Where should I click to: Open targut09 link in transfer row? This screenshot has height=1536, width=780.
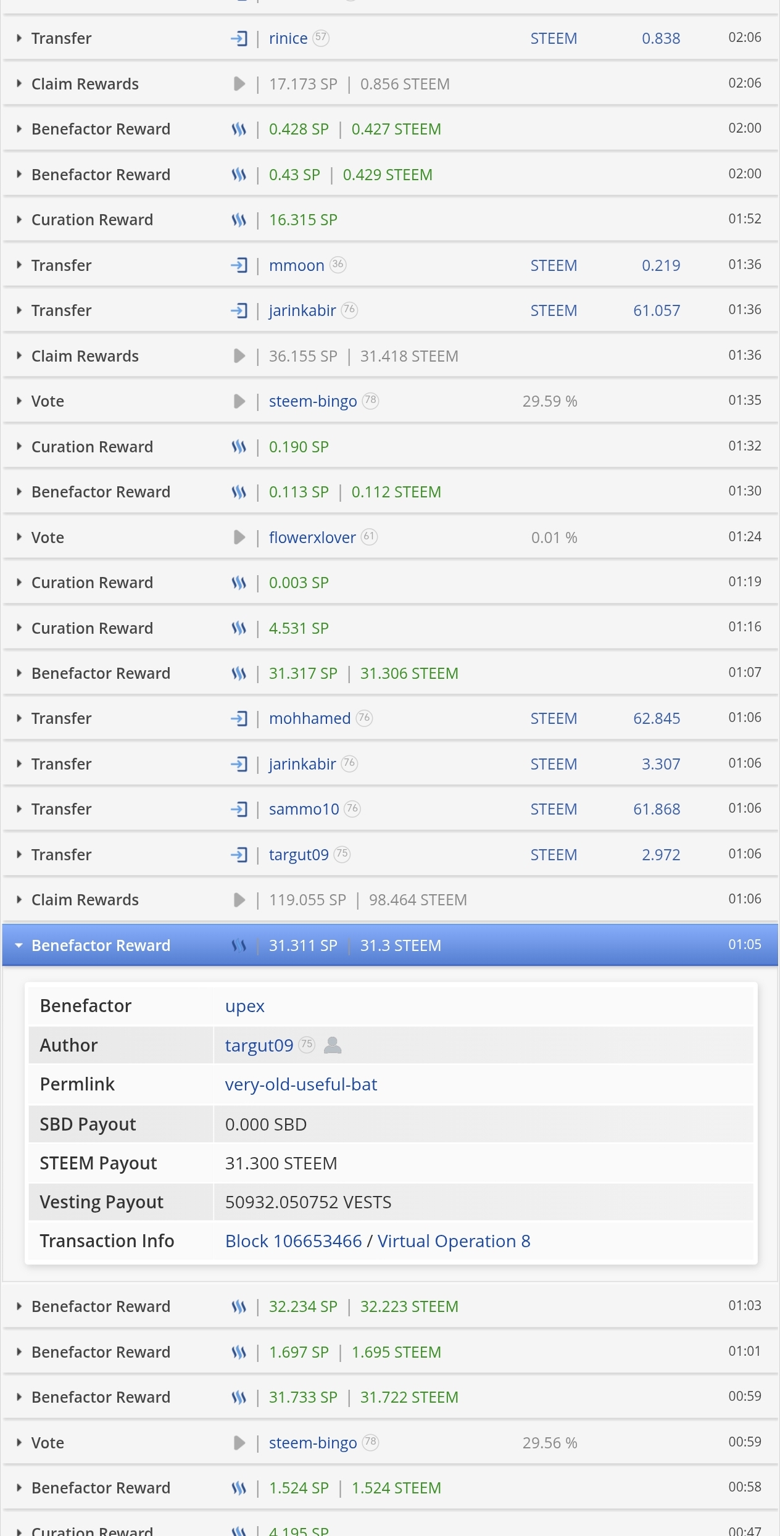299,855
